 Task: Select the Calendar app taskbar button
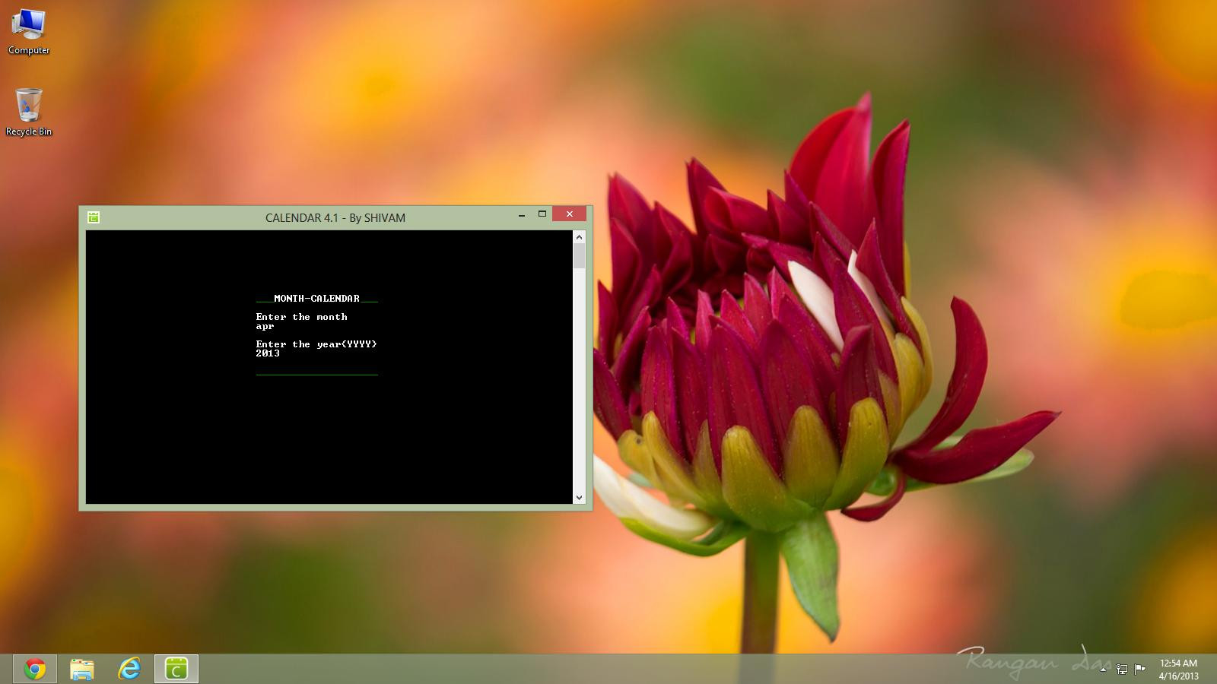coord(176,669)
